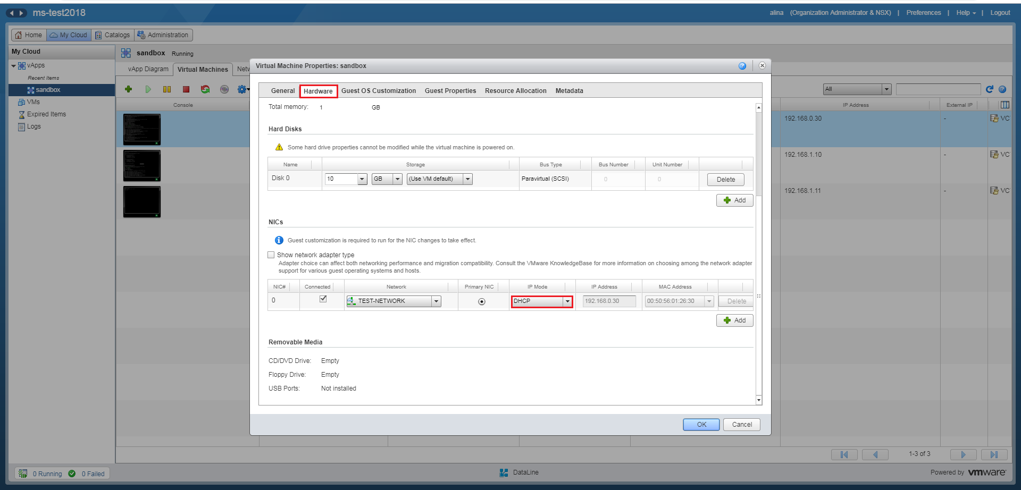The height and width of the screenshot is (490, 1021).
Task: Click OK to save VM properties
Action: (701, 424)
